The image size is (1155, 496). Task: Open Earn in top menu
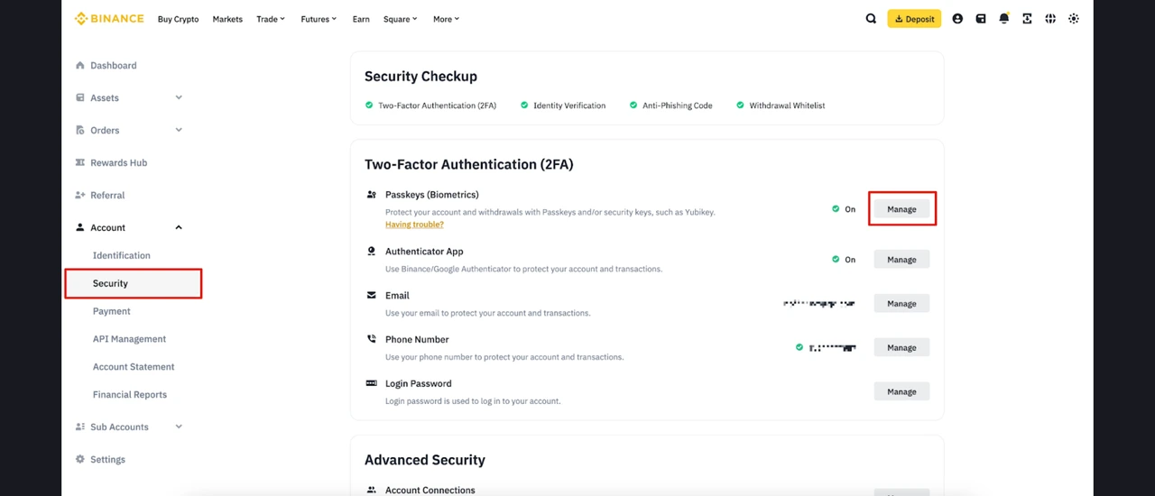361,19
